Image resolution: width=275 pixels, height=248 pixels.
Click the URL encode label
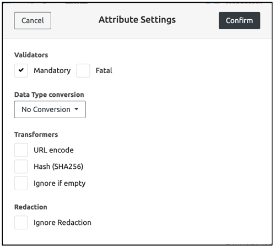[x=53, y=150]
